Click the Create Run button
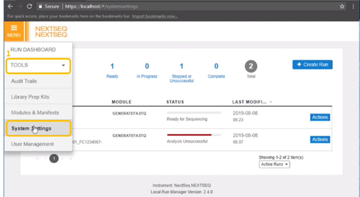The width and height of the screenshot is (360, 197). pyautogui.click(x=312, y=64)
